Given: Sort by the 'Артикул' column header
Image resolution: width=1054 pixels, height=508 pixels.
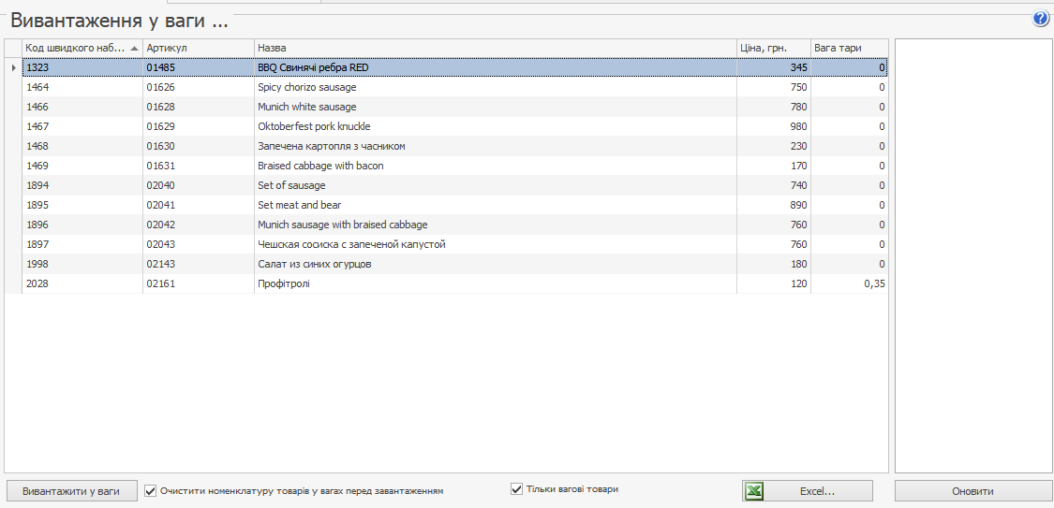Looking at the screenshot, I should point(197,48).
